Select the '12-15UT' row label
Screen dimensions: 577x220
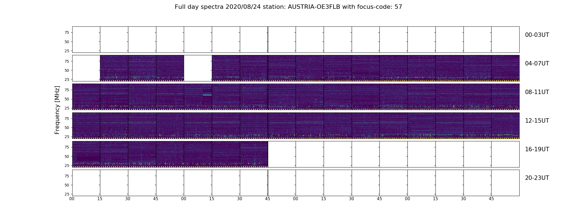pos(537,121)
